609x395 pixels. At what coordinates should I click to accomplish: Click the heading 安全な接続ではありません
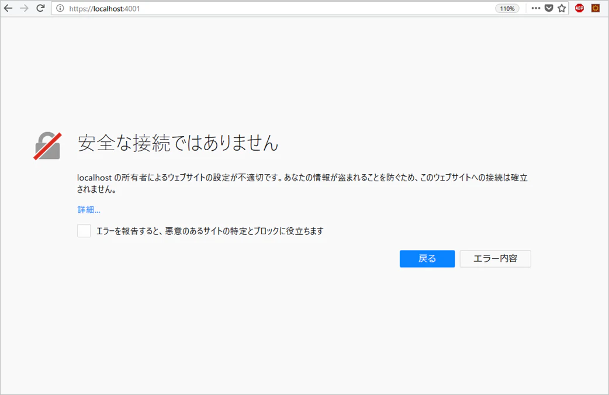tap(178, 143)
